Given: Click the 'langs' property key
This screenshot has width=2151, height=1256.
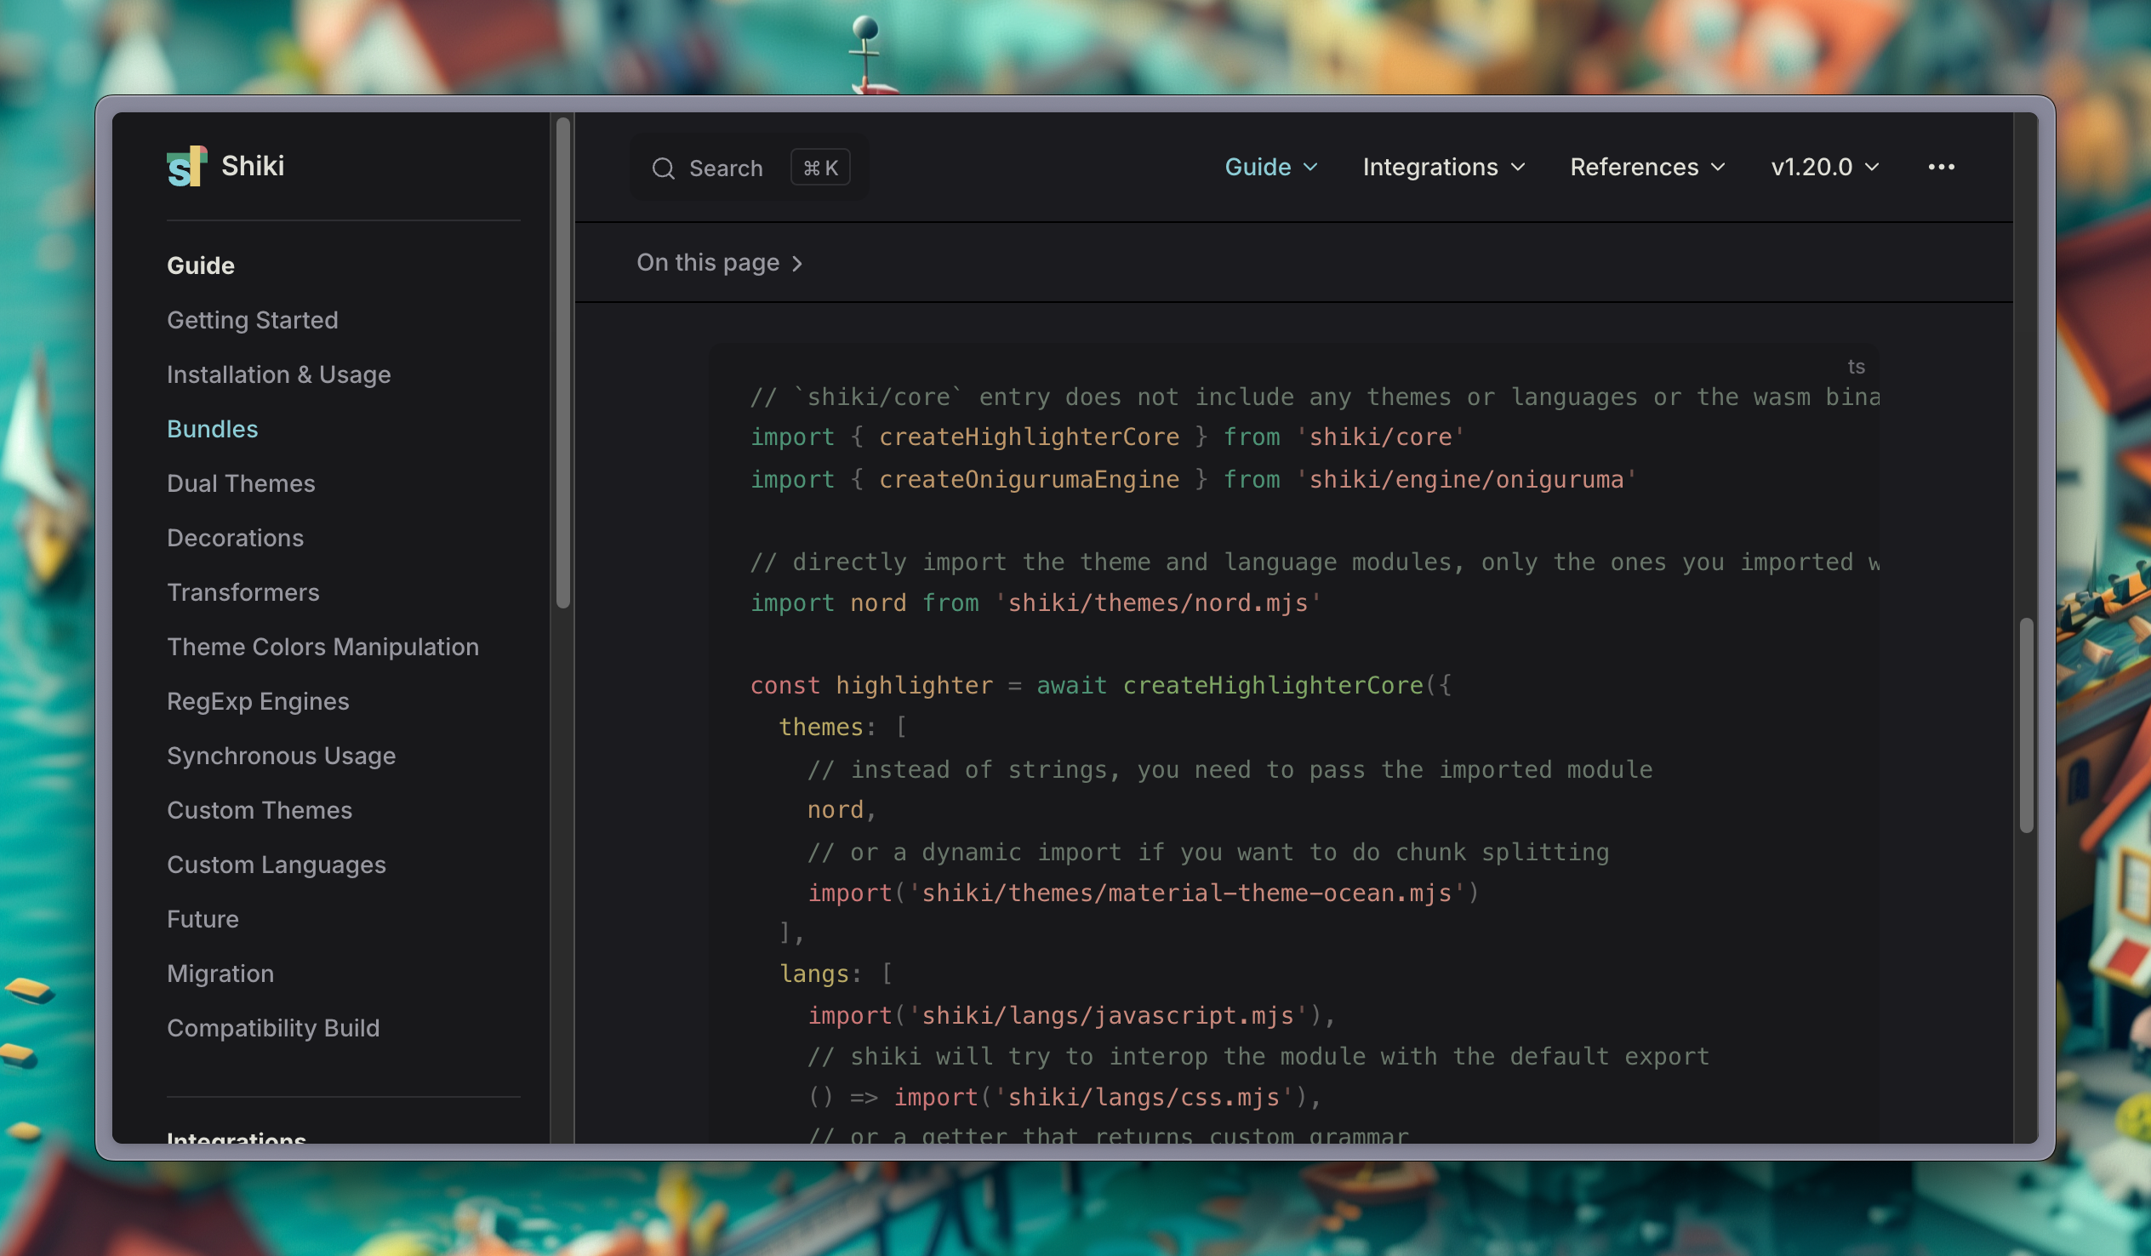Looking at the screenshot, I should point(814,973).
